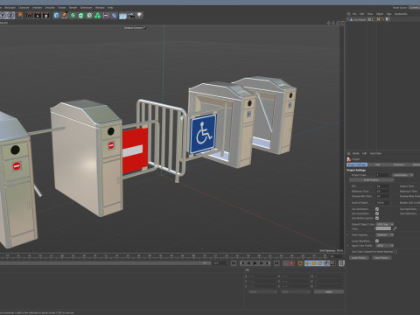Add a Cube primitive object
The width and height of the screenshot is (420, 315).
point(56,16)
